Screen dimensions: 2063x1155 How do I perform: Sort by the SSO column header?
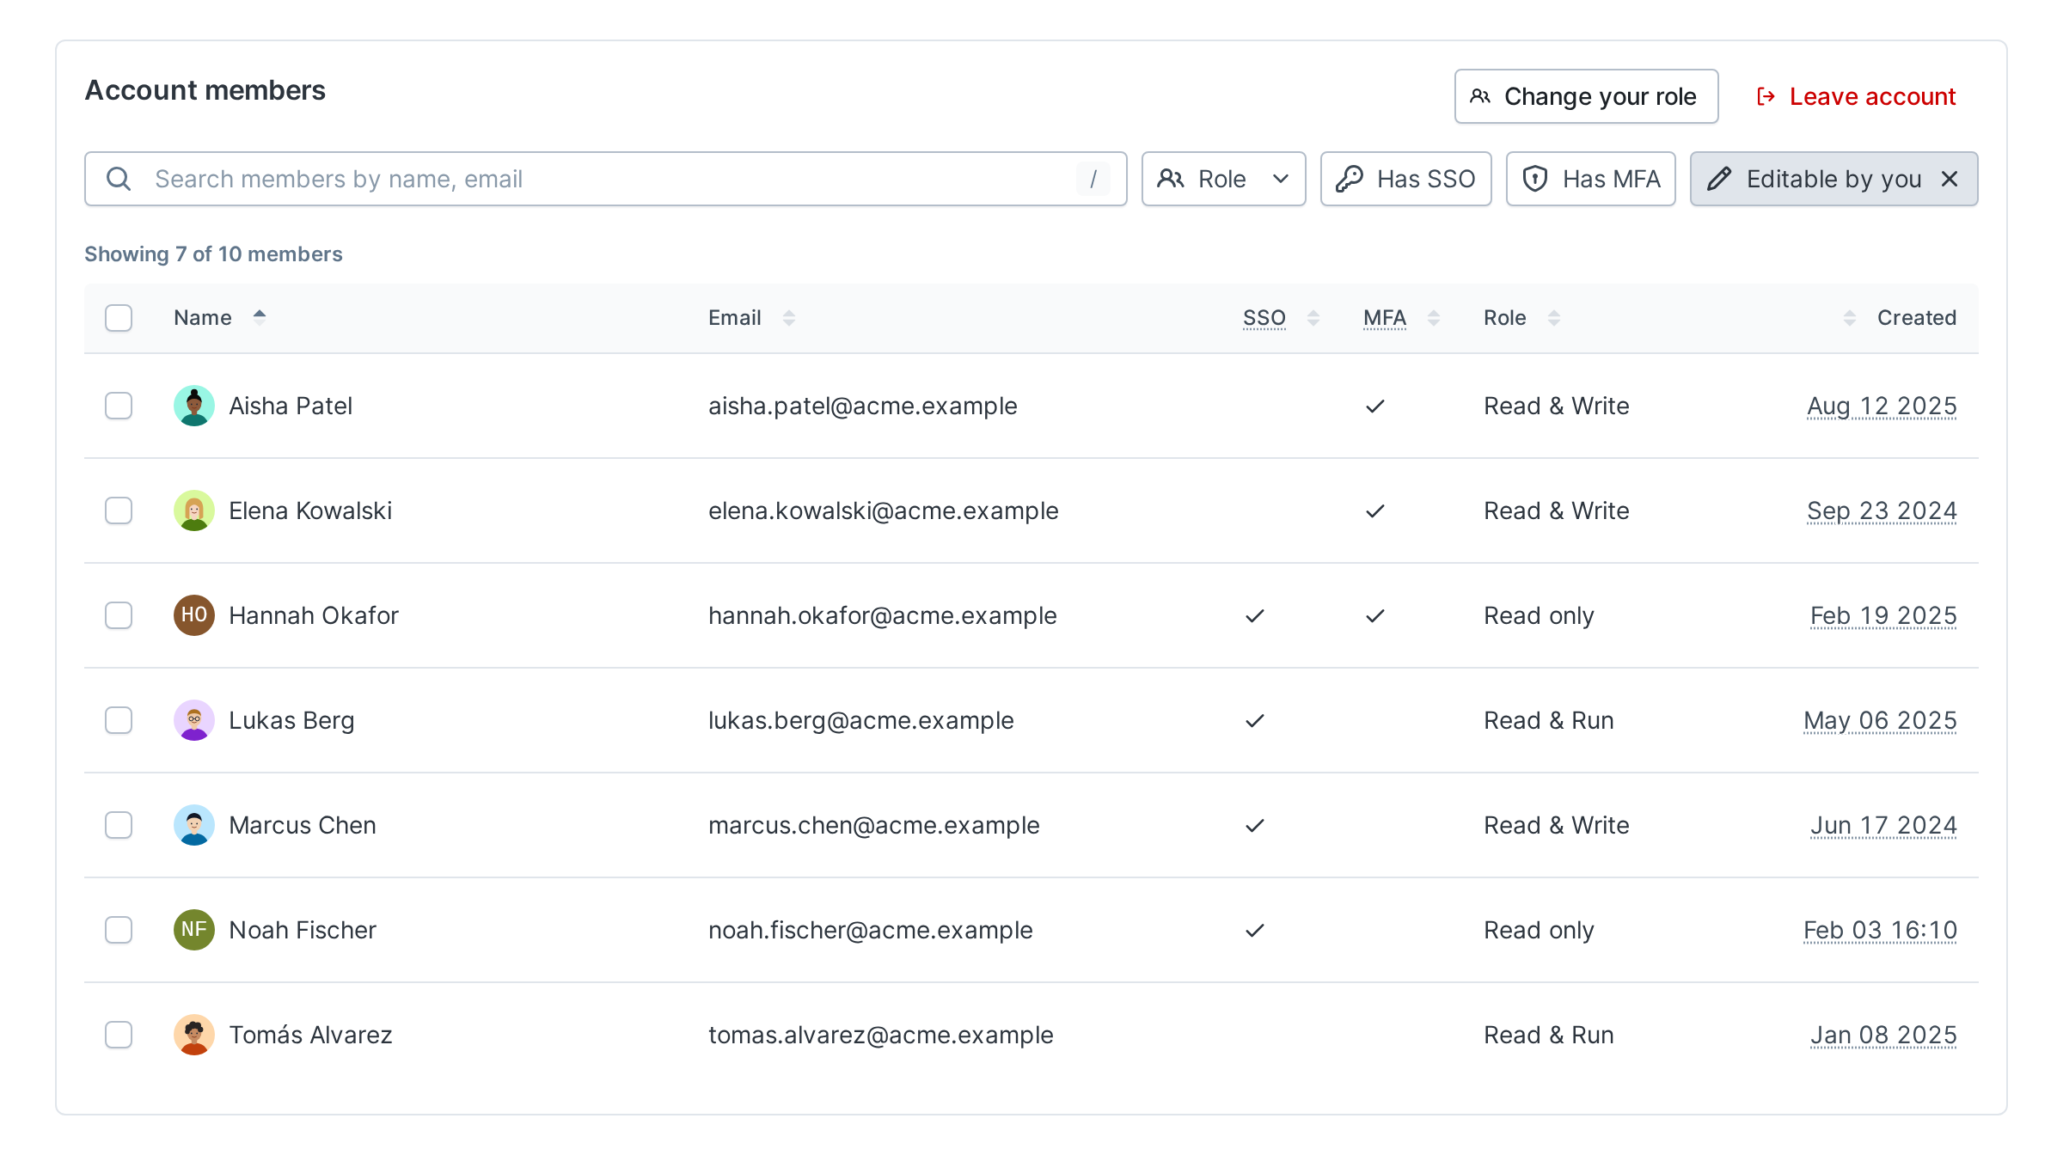pyautogui.click(x=1264, y=318)
